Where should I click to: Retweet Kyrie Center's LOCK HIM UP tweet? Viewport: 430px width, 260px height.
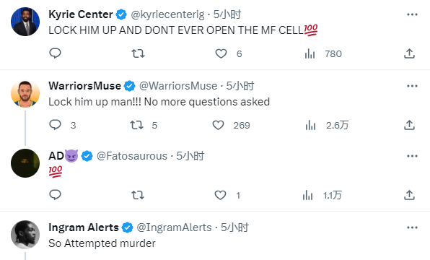coord(138,53)
